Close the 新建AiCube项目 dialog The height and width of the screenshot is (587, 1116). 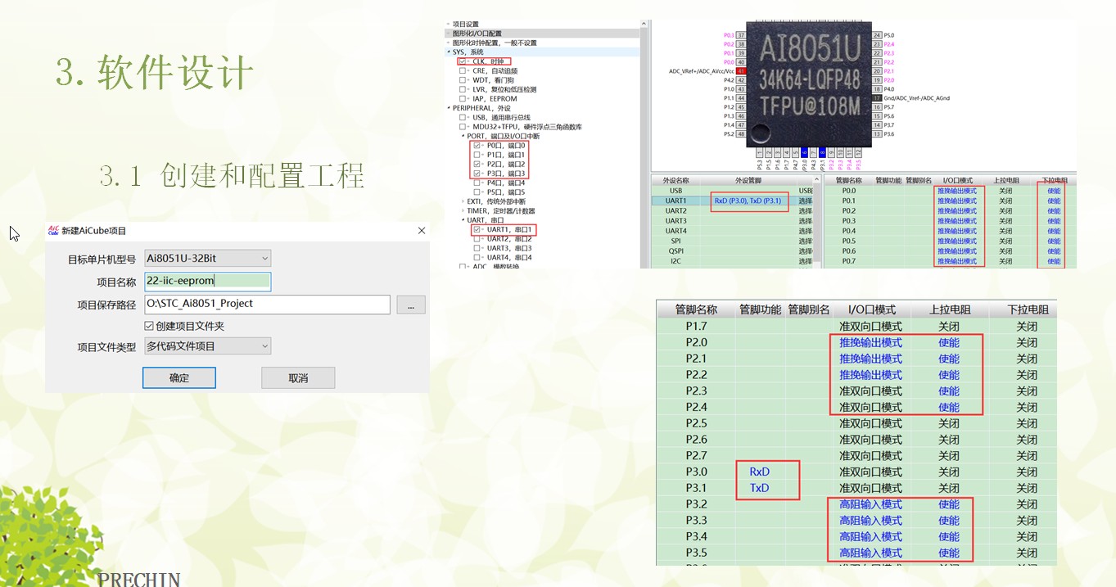[x=422, y=231]
